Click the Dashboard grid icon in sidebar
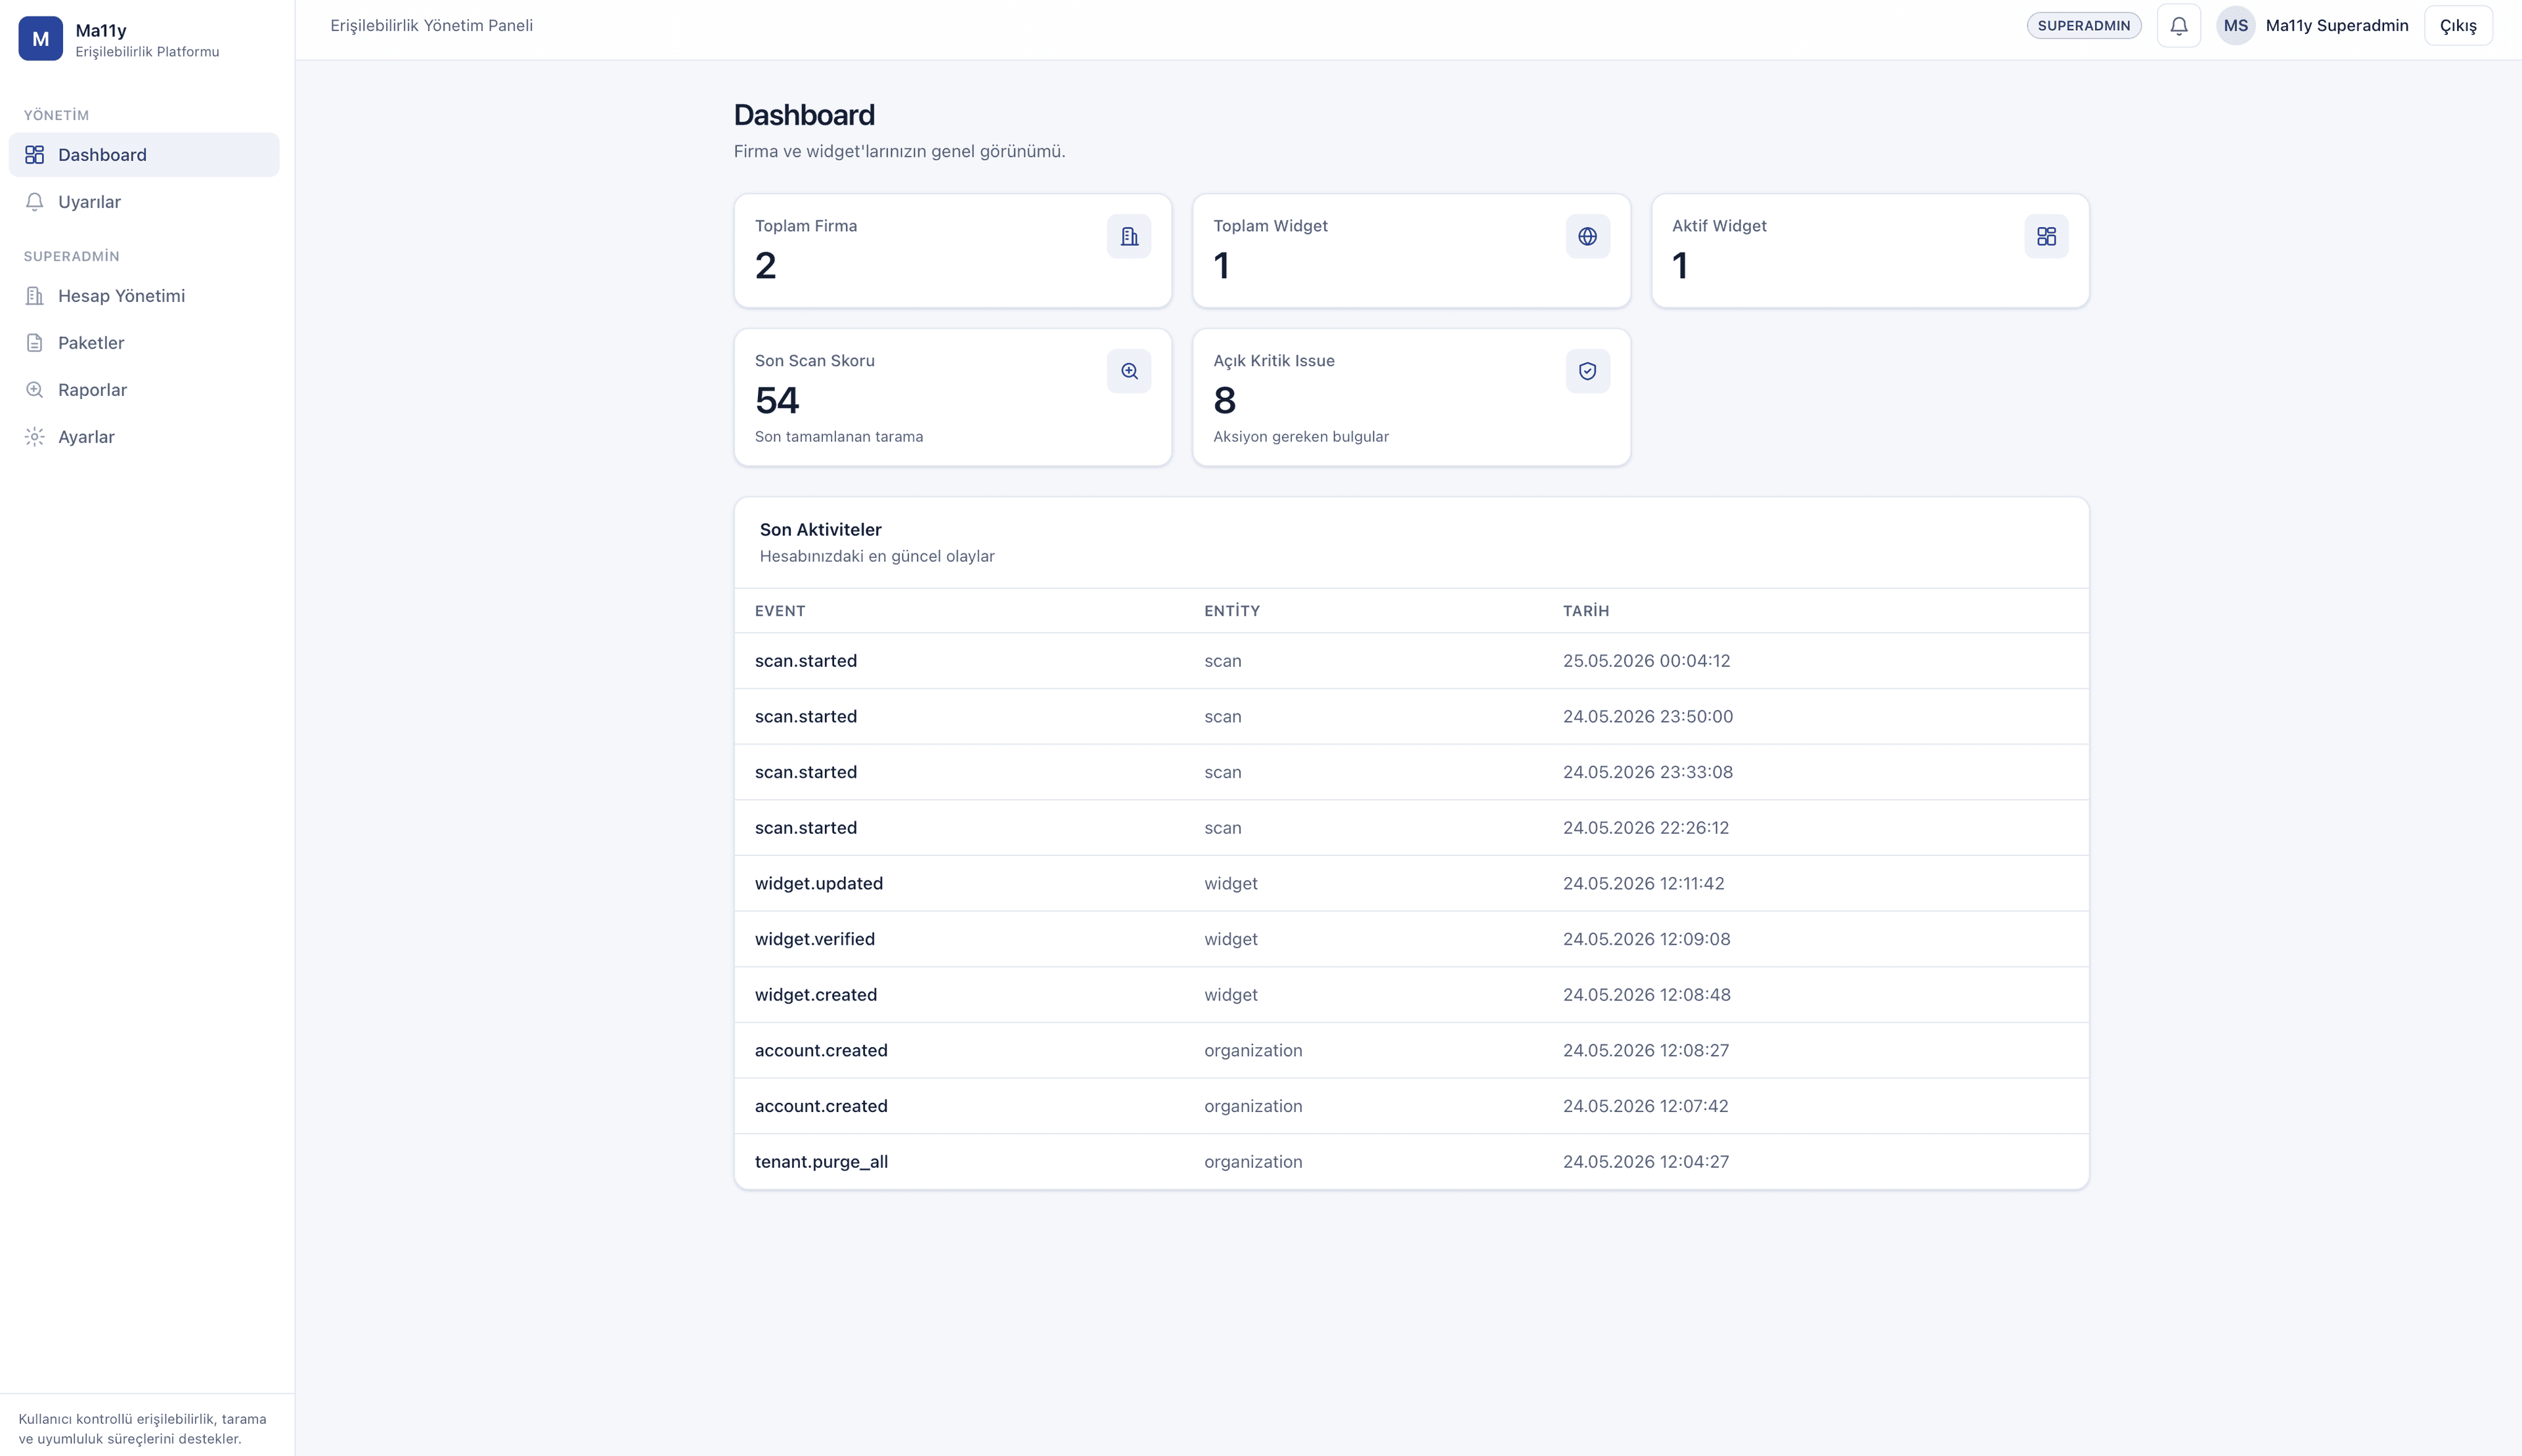 pyautogui.click(x=35, y=155)
